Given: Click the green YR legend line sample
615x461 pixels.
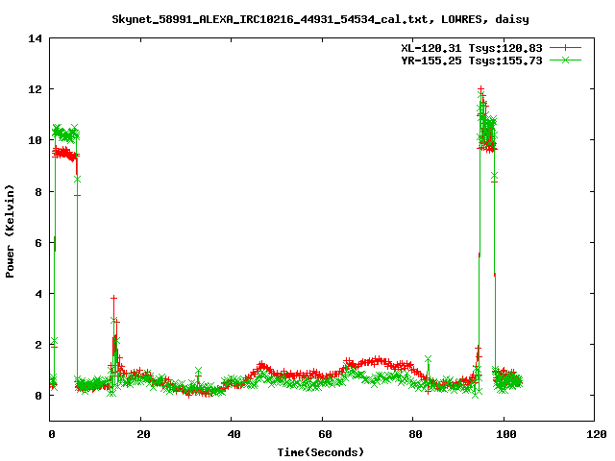Looking at the screenshot, I should (x=565, y=60).
